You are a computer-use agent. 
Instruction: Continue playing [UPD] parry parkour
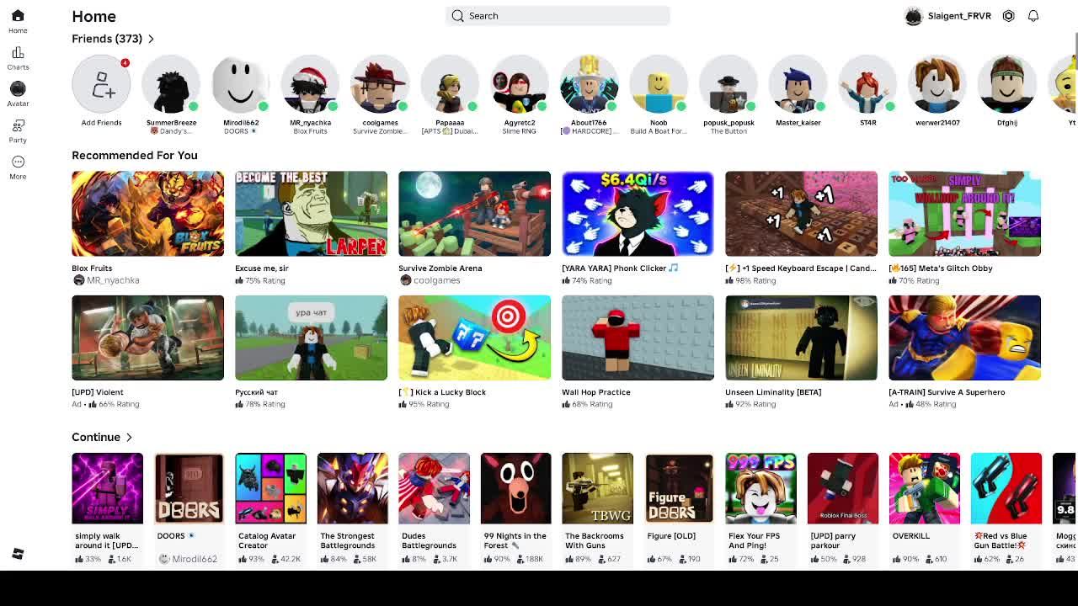(842, 488)
